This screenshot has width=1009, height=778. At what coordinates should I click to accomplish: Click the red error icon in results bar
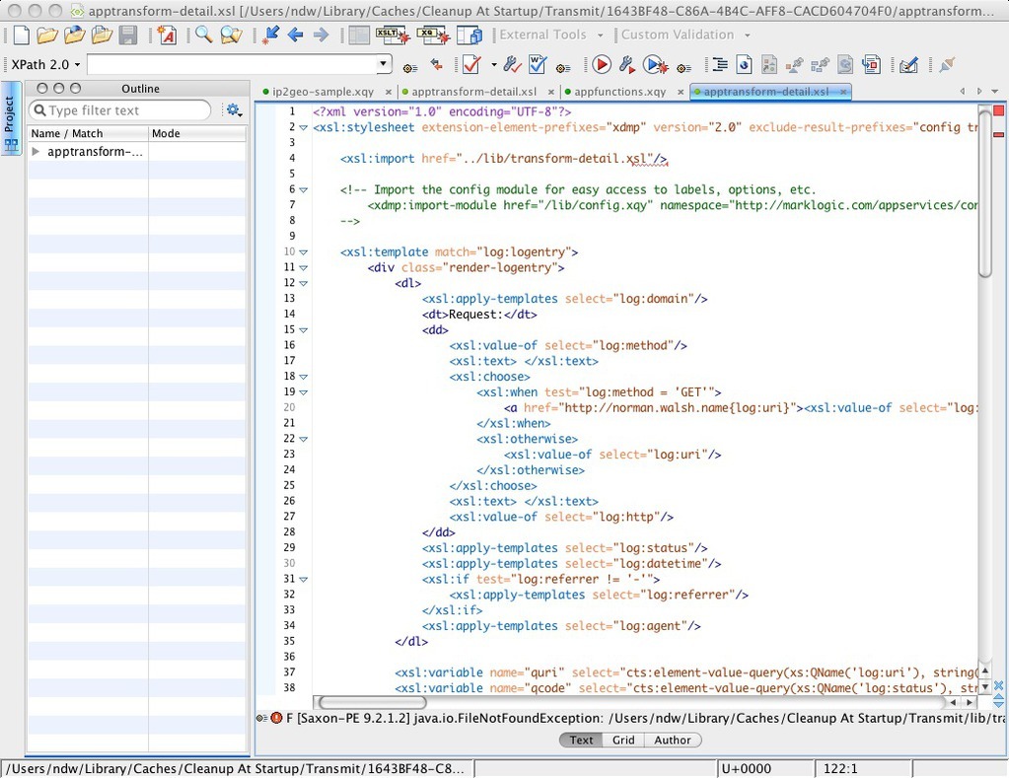click(x=277, y=718)
